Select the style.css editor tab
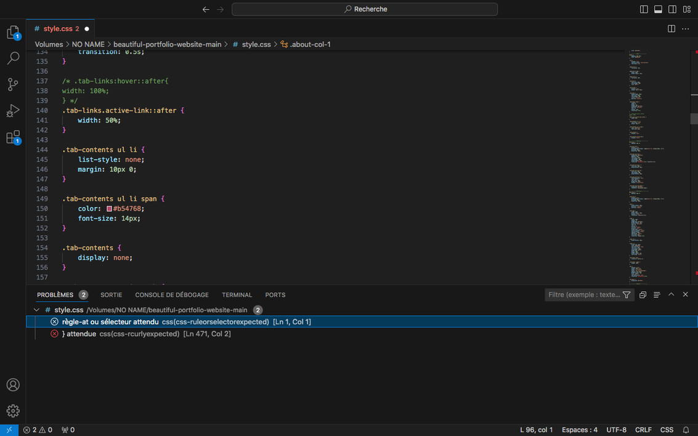The image size is (698, 436). (61, 28)
